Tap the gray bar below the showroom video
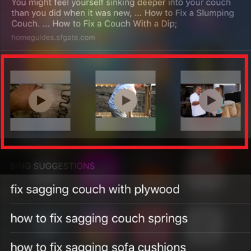The image size is (251, 251). tap(211, 124)
